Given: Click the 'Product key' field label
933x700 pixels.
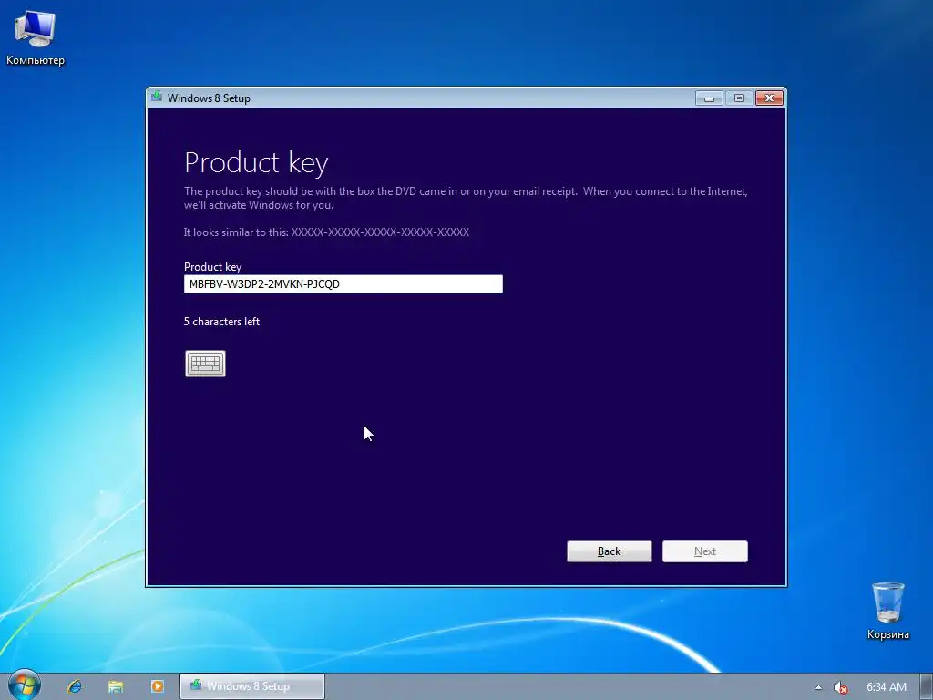Looking at the screenshot, I should pyautogui.click(x=212, y=267).
